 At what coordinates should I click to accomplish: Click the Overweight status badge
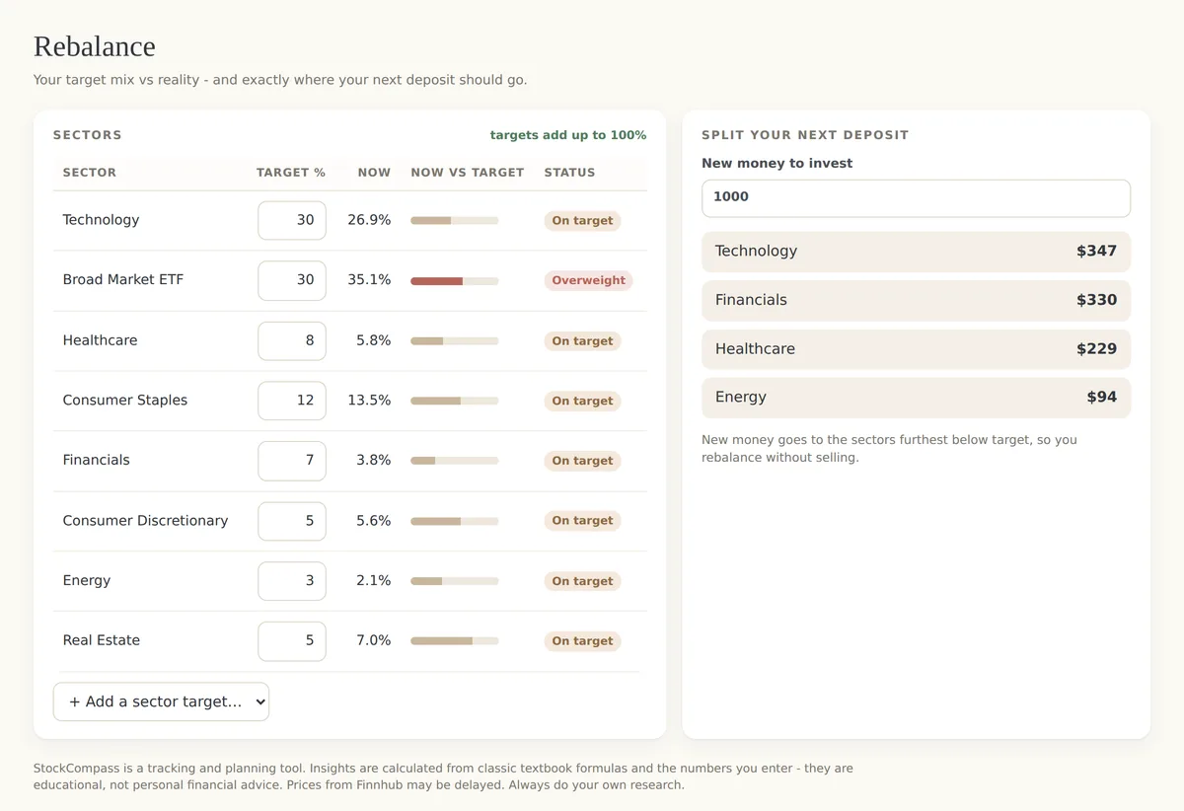pos(588,280)
